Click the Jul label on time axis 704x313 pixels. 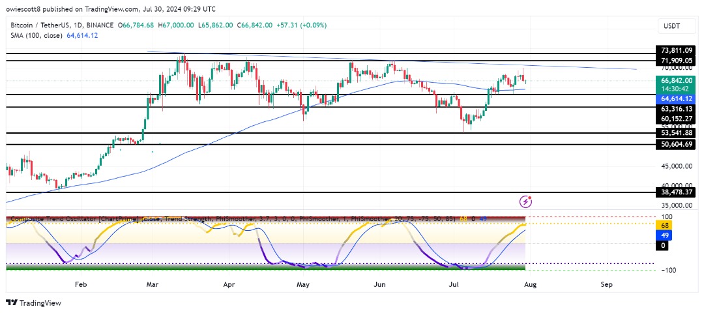point(454,284)
